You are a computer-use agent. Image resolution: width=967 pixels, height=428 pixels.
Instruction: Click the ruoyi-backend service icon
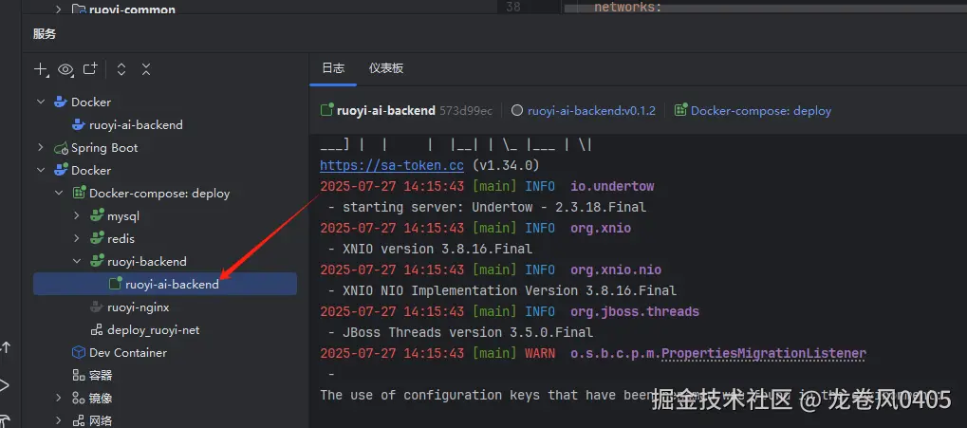[x=96, y=262]
